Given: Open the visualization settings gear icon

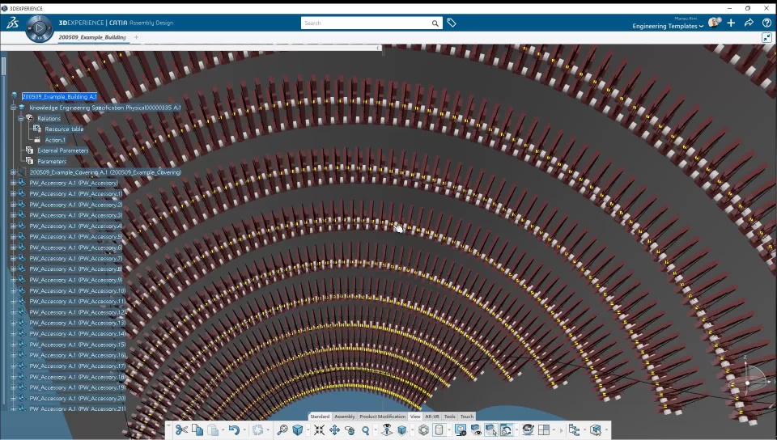Looking at the screenshot, I should [x=461, y=430].
